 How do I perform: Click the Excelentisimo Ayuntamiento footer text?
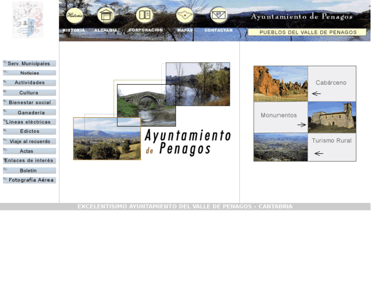coord(185,206)
